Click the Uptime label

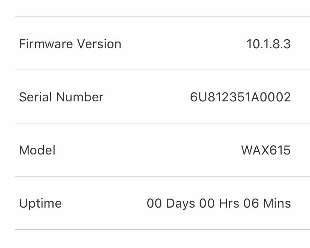[40, 203]
